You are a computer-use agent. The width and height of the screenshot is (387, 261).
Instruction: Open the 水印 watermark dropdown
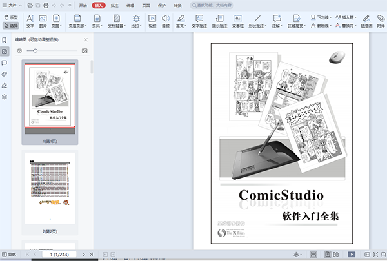point(135,21)
